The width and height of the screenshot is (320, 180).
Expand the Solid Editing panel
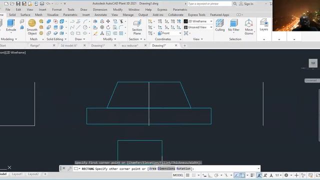click(56, 39)
